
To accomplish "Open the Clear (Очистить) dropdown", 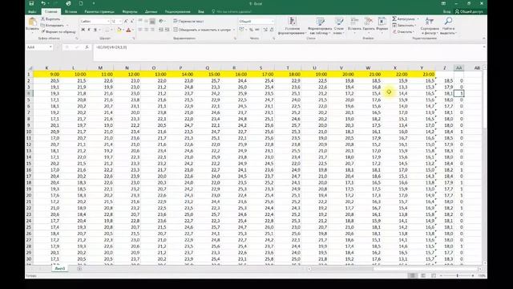I will coord(403,32).
